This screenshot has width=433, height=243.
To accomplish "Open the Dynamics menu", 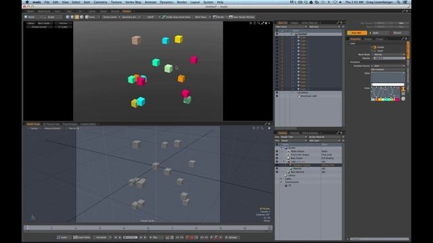I will click(166, 2).
